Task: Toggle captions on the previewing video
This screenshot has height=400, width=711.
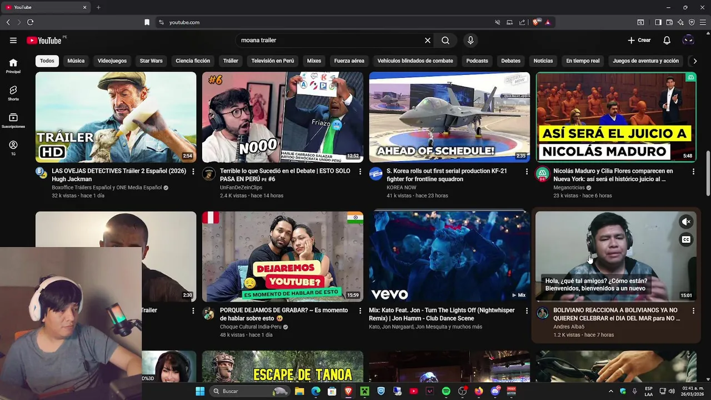Action: [687, 239]
